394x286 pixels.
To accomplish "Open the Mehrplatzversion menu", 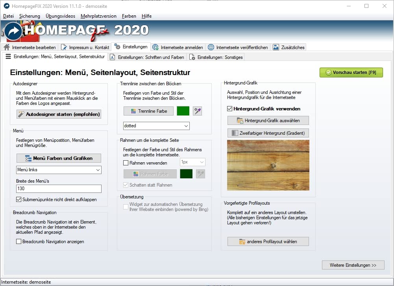I will [x=98, y=16].
